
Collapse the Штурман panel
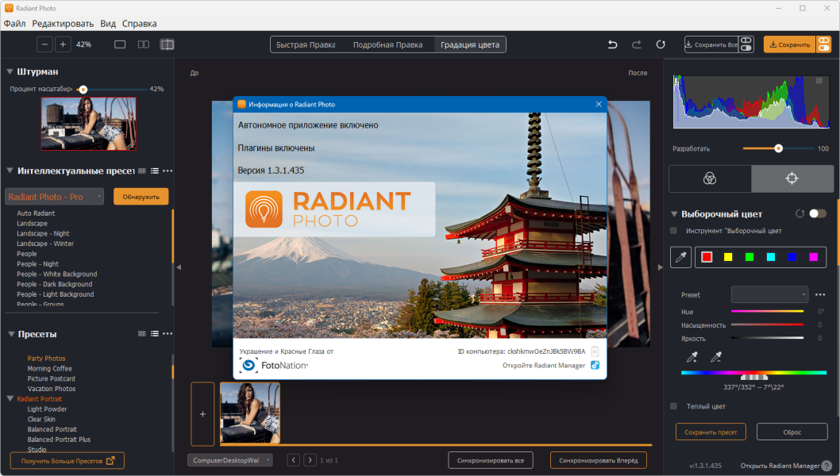coord(10,71)
